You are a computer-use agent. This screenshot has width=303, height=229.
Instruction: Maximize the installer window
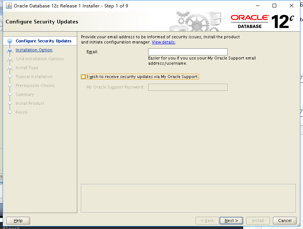tap(274, 6)
